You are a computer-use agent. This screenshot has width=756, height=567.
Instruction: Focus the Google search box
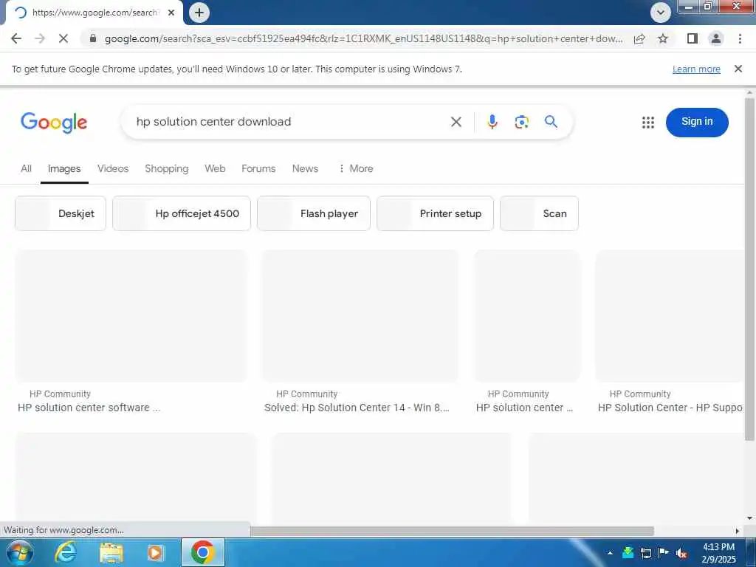pyautogui.click(x=289, y=122)
